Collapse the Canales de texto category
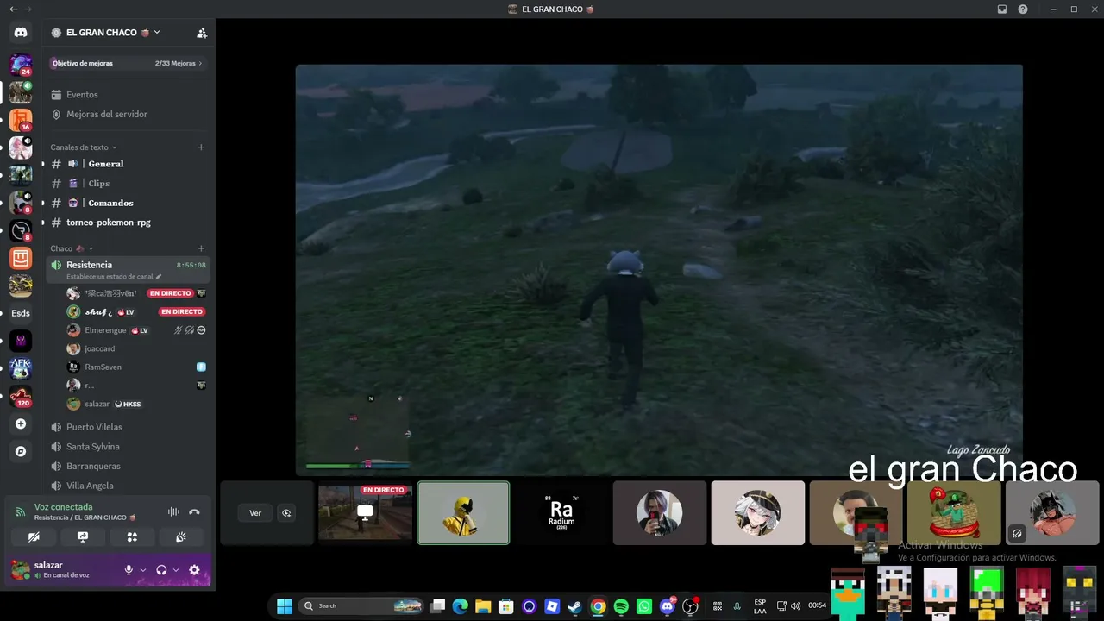 click(x=84, y=147)
